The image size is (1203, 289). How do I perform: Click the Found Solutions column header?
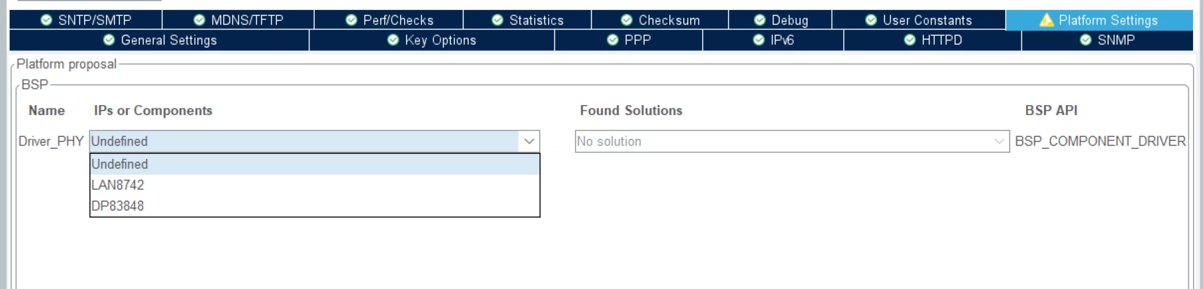631,110
